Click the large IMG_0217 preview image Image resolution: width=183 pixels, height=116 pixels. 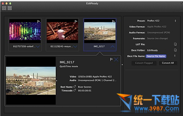coord(31,81)
